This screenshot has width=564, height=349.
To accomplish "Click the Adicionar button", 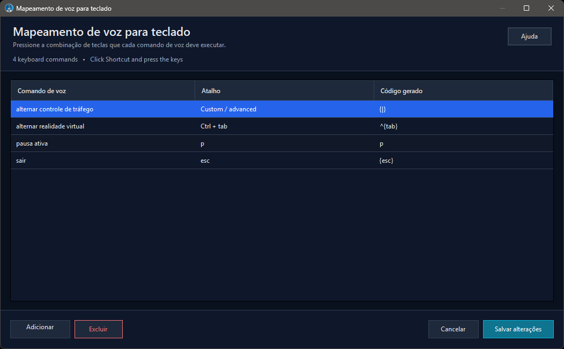I will pos(40,329).
